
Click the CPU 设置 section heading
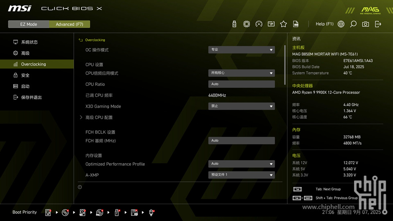tap(94, 65)
